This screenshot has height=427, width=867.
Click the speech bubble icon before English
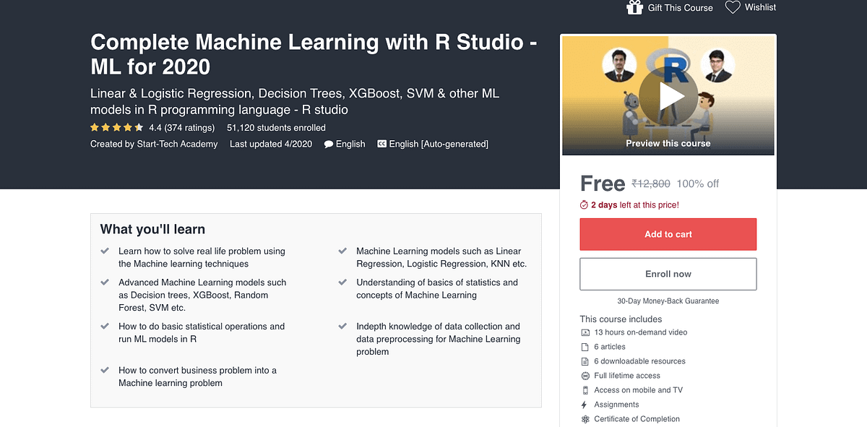(x=329, y=144)
